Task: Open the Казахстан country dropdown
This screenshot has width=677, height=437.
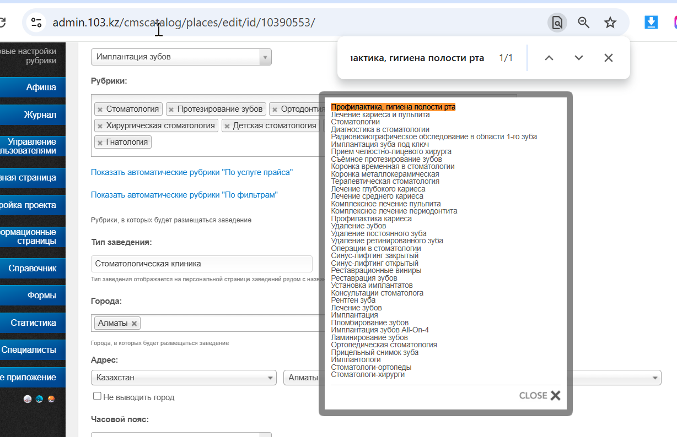Action: [184, 378]
